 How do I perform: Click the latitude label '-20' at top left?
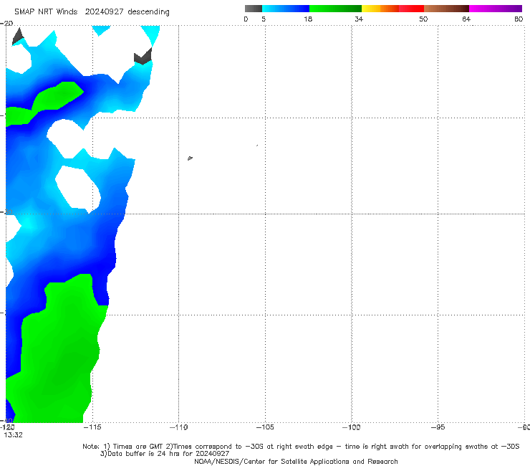point(6,24)
